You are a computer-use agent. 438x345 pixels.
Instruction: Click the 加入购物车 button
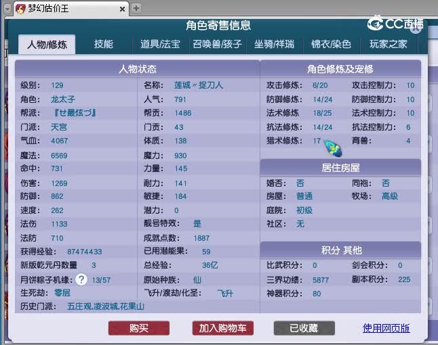click(222, 328)
